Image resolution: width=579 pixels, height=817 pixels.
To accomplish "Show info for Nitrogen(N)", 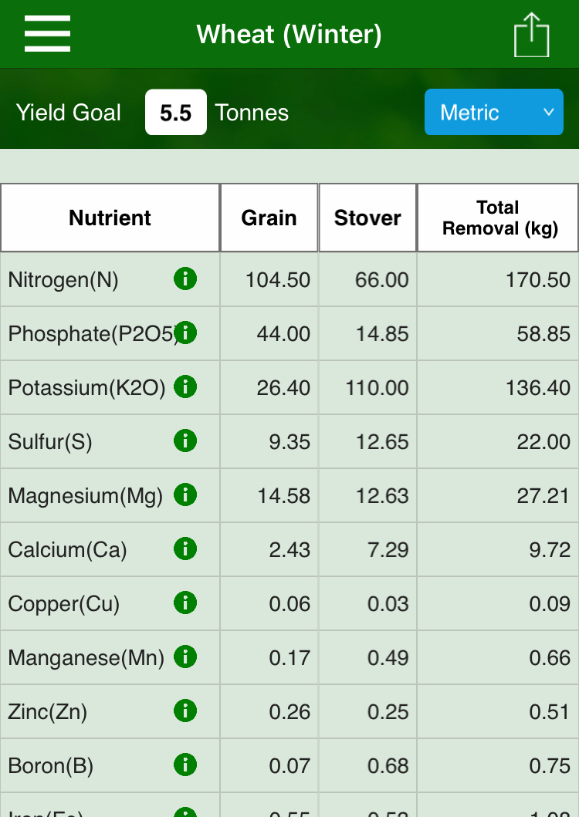I will pyautogui.click(x=185, y=279).
